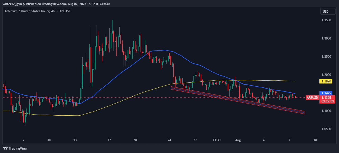Click the 1.0500 price axis label
The image size is (339, 153).
point(326,129)
